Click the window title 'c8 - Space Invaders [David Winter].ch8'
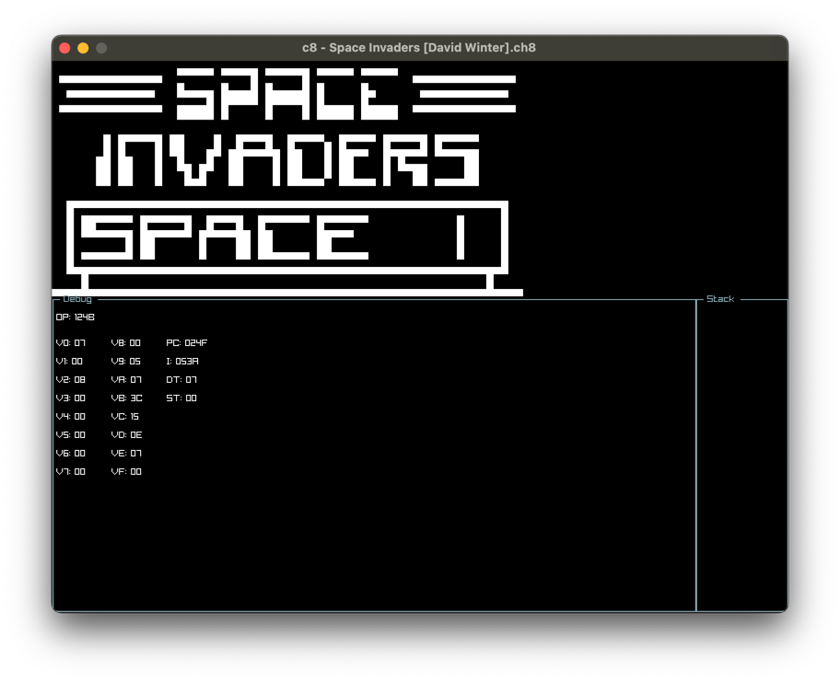840x681 pixels. 419,48
